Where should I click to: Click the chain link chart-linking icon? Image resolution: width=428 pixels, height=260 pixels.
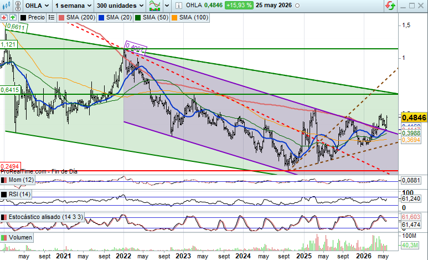(x=18, y=6)
